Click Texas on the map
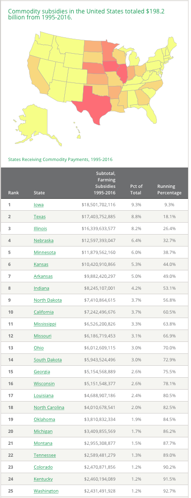191x498 pixels. click(x=94, y=103)
